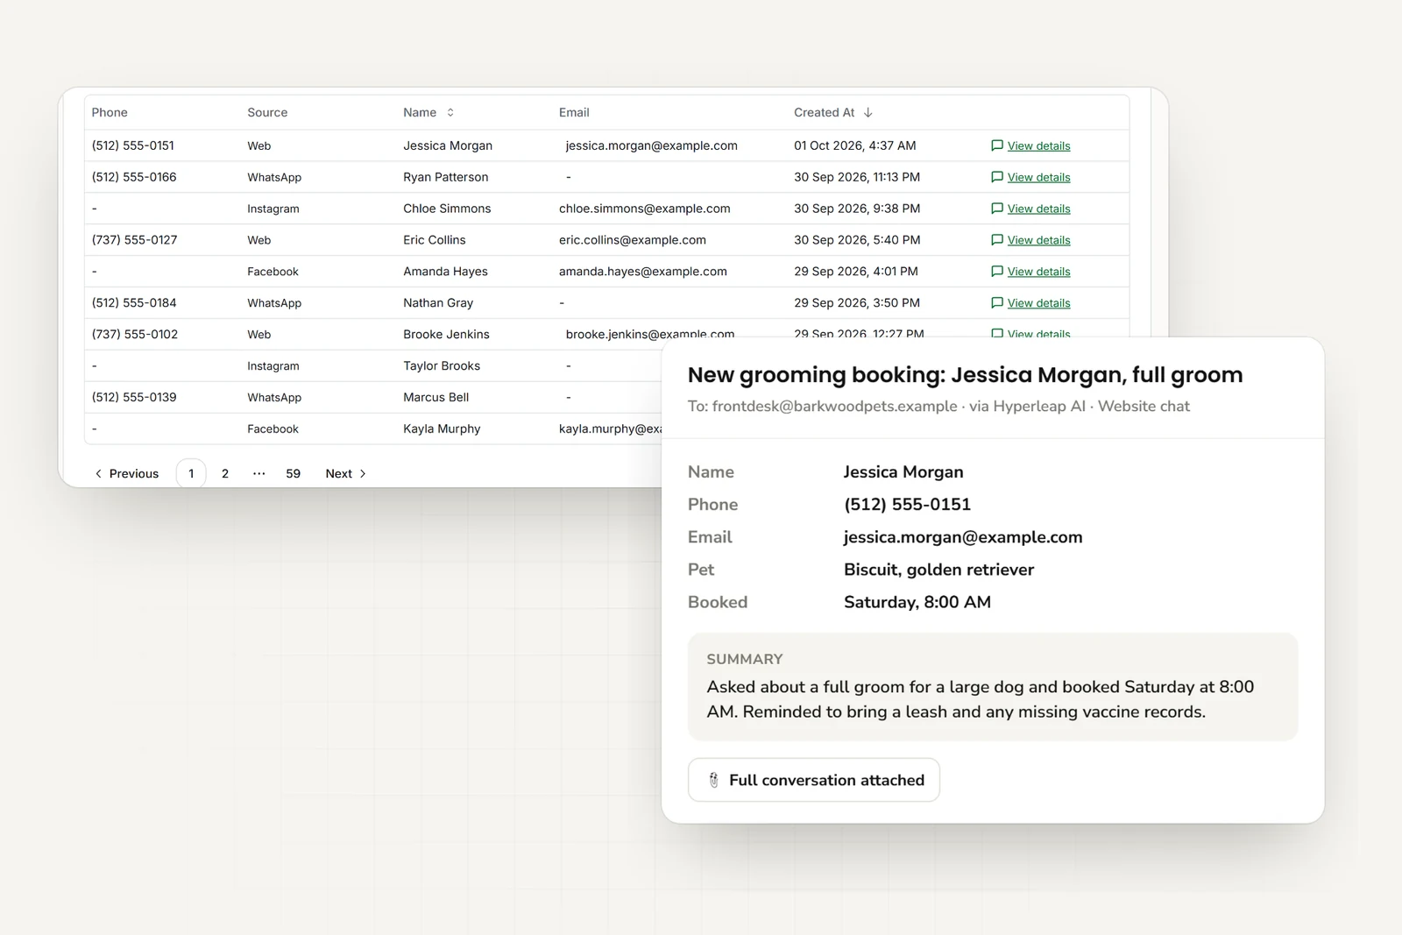Select Taylor Brooks name in table
This screenshot has width=1402, height=935.
click(442, 365)
